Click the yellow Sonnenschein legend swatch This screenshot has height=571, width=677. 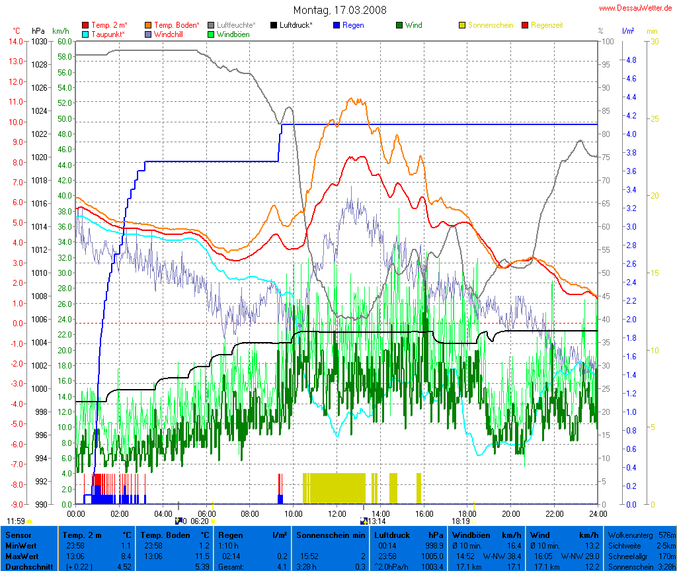[x=462, y=25]
